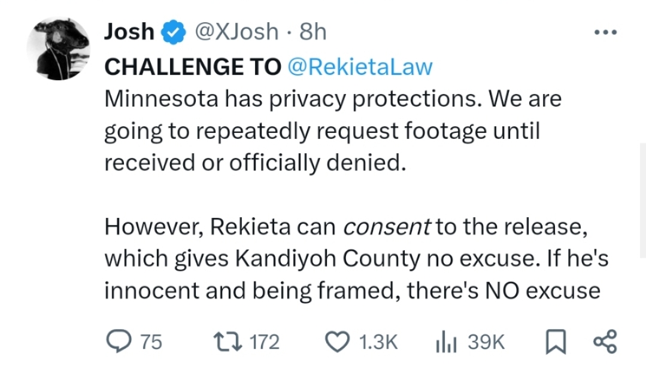
Task: Click the blue verified badge next to Josh
Action: (x=174, y=32)
